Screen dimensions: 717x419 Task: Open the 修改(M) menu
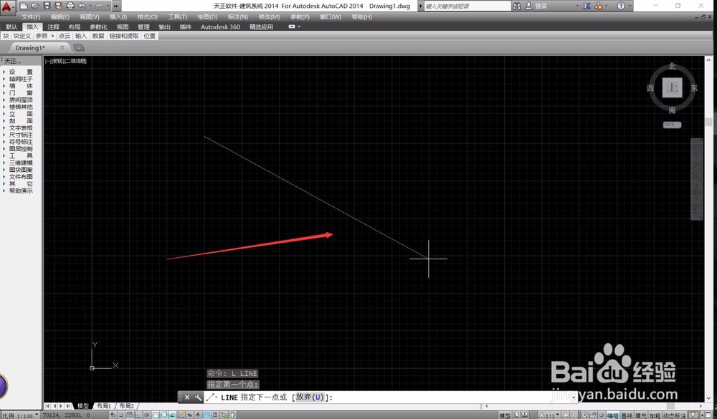tap(269, 17)
